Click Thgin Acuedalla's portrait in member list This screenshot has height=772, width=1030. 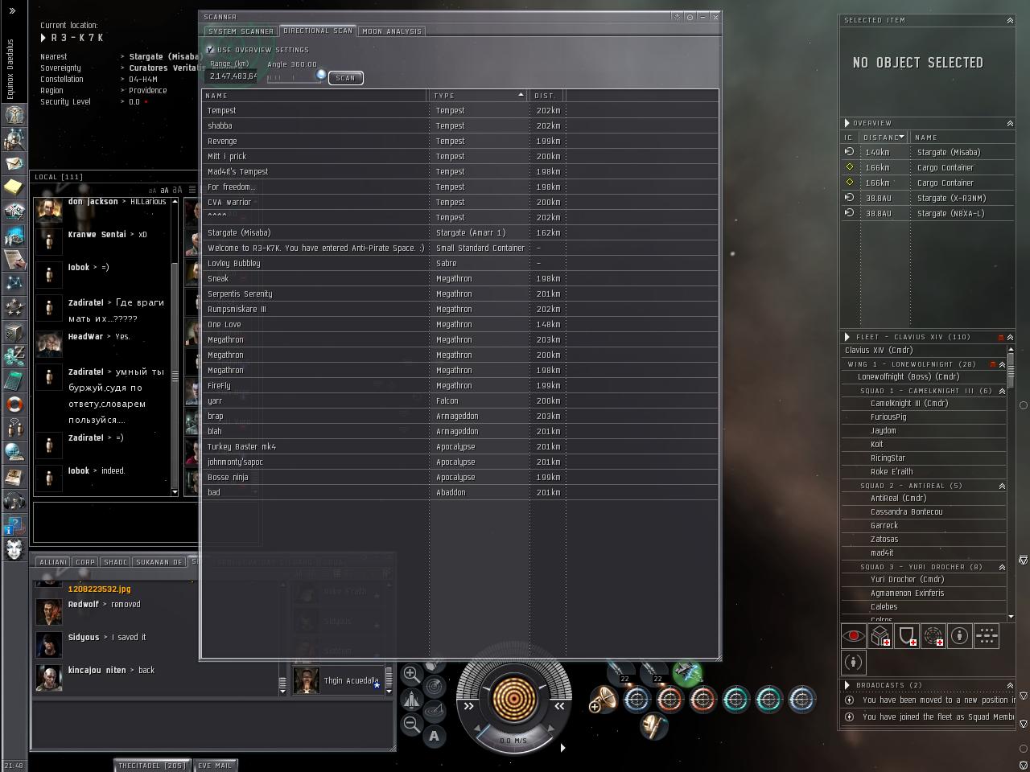point(307,680)
